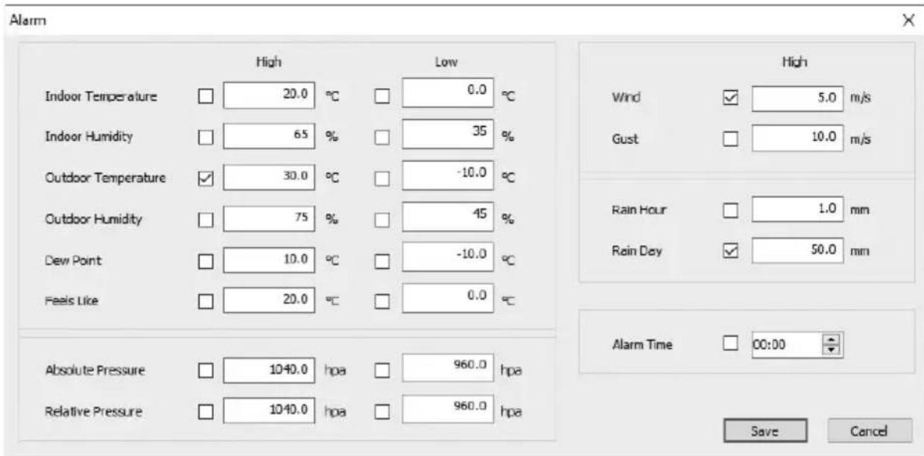Focus the Absolute Pressure low 960.0 field
924x456 pixels.
pos(449,369)
